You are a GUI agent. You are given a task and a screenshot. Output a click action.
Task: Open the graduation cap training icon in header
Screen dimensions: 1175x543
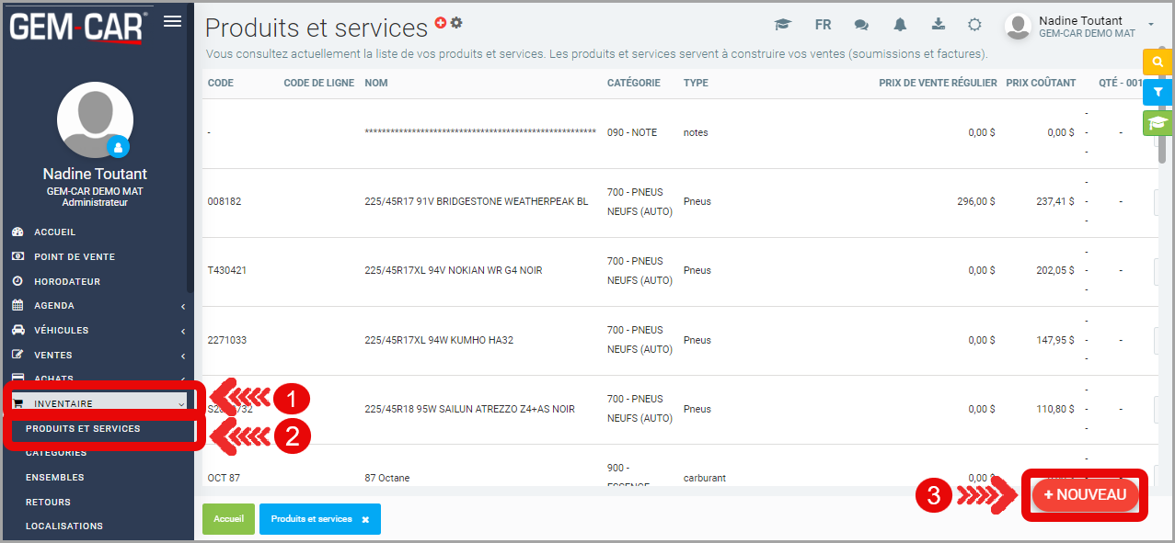coord(783,25)
